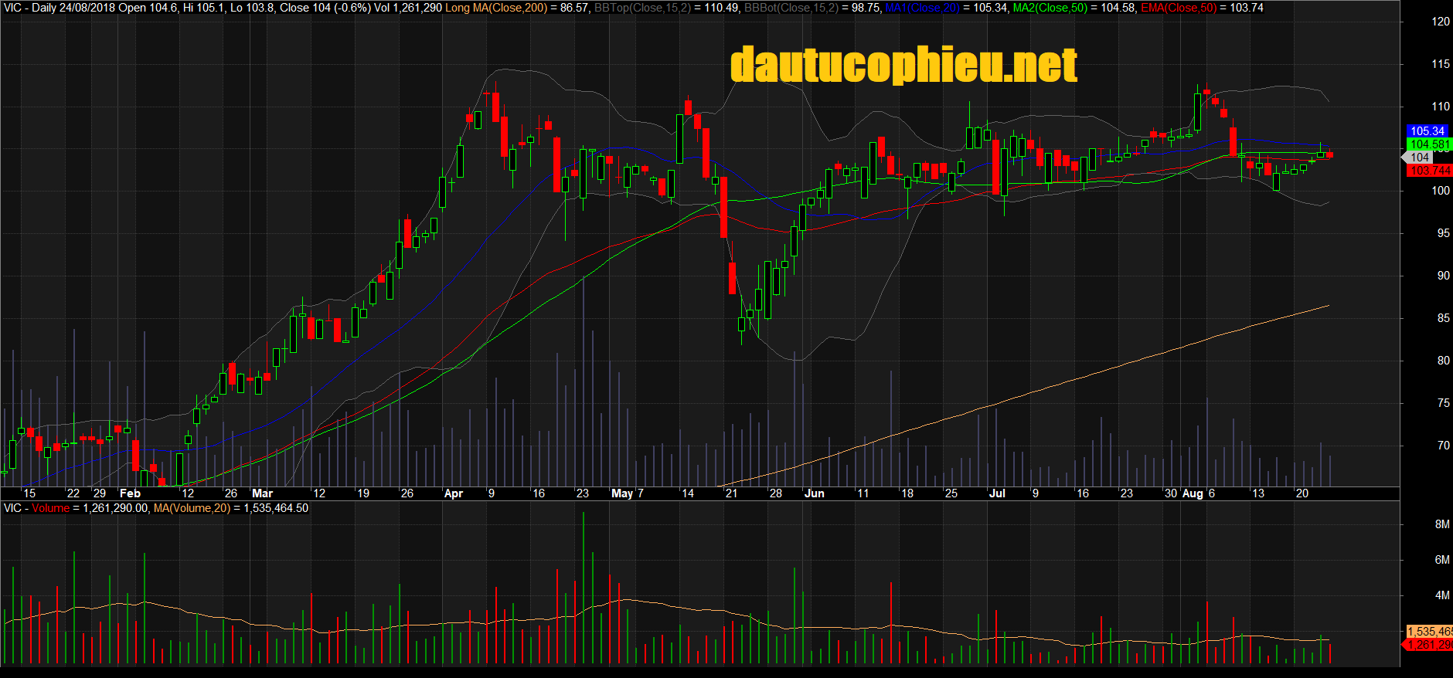Click the green MA2(Close,50) indicator label
This screenshot has height=678, width=1453.
click(x=1050, y=8)
